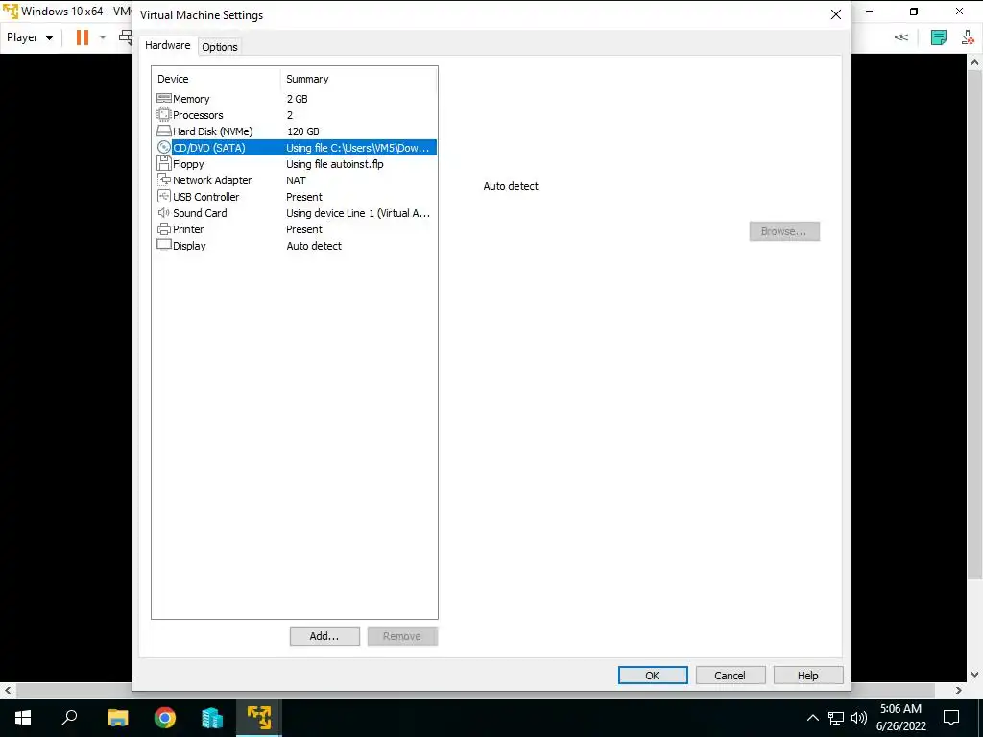The width and height of the screenshot is (983, 737).
Task: Click the 'NAT' network summary
Action: tap(296, 179)
